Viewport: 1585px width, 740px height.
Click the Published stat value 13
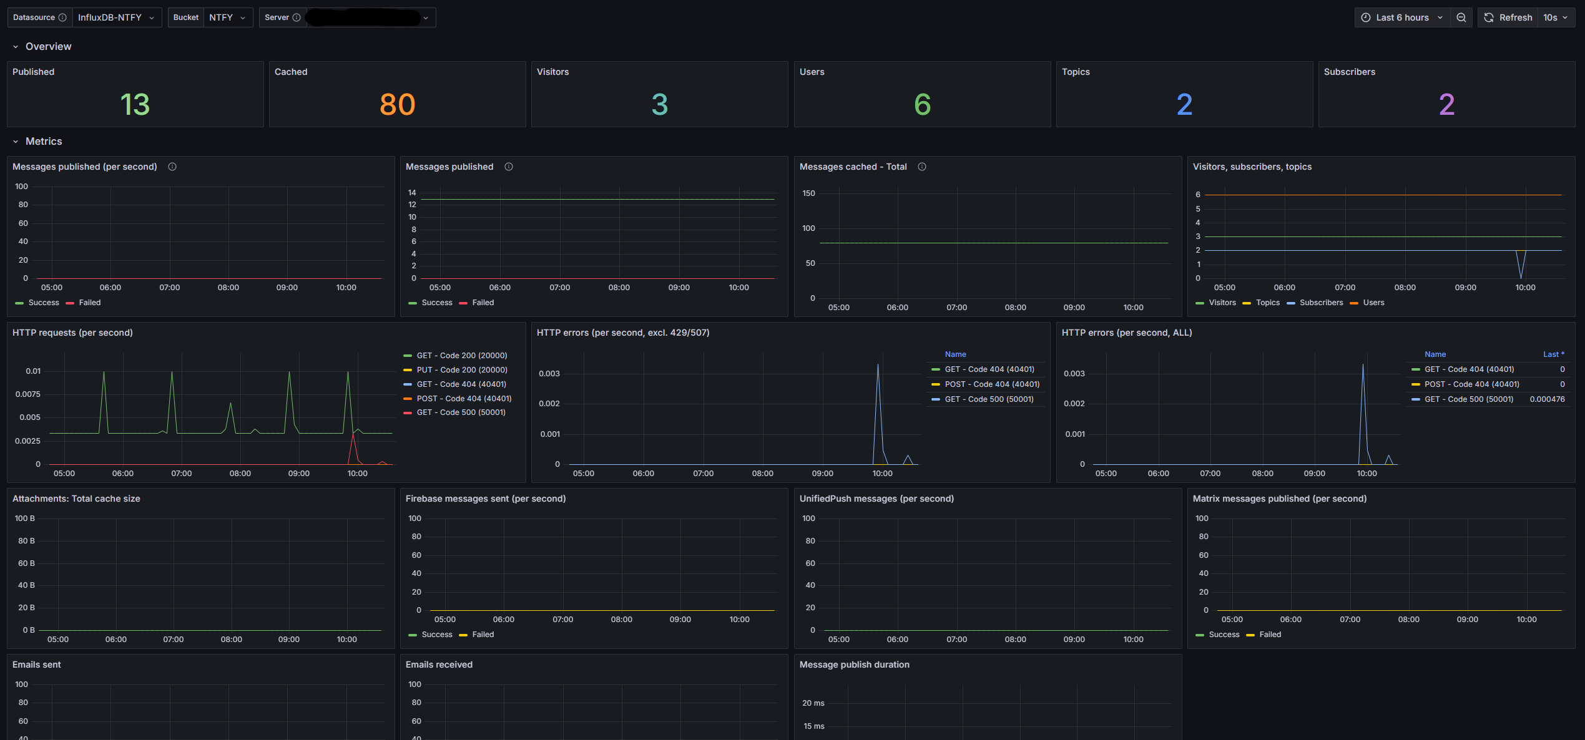click(135, 104)
